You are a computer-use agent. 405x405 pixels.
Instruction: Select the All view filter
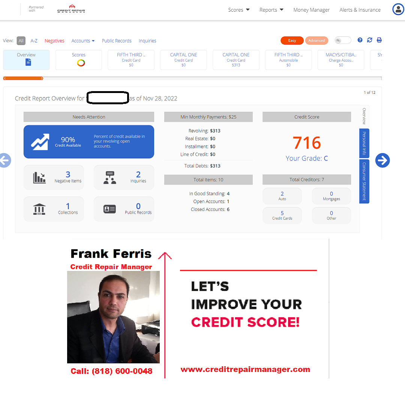(x=21, y=40)
